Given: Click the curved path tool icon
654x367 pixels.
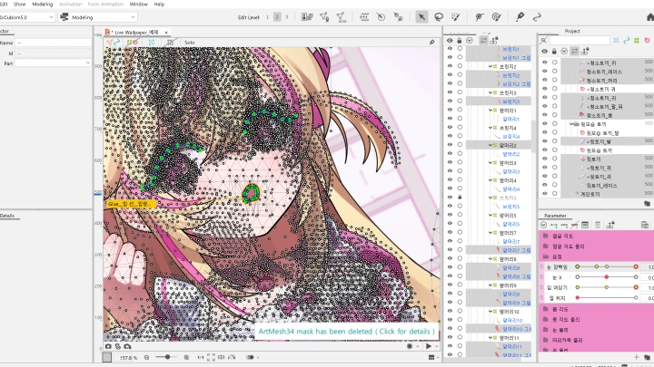Looking at the screenshot, I should [x=537, y=17].
